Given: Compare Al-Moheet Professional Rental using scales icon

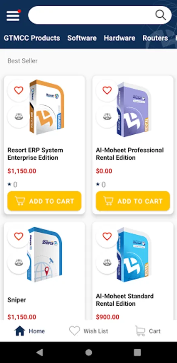Looking at the screenshot, I should coord(107,117).
